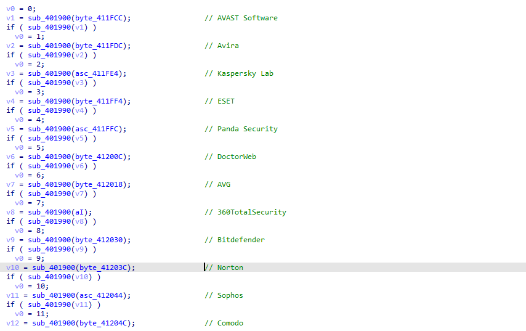526x331 pixels.
Task: Click byte_412030 in the v9 assignment
Action: tap(99, 240)
